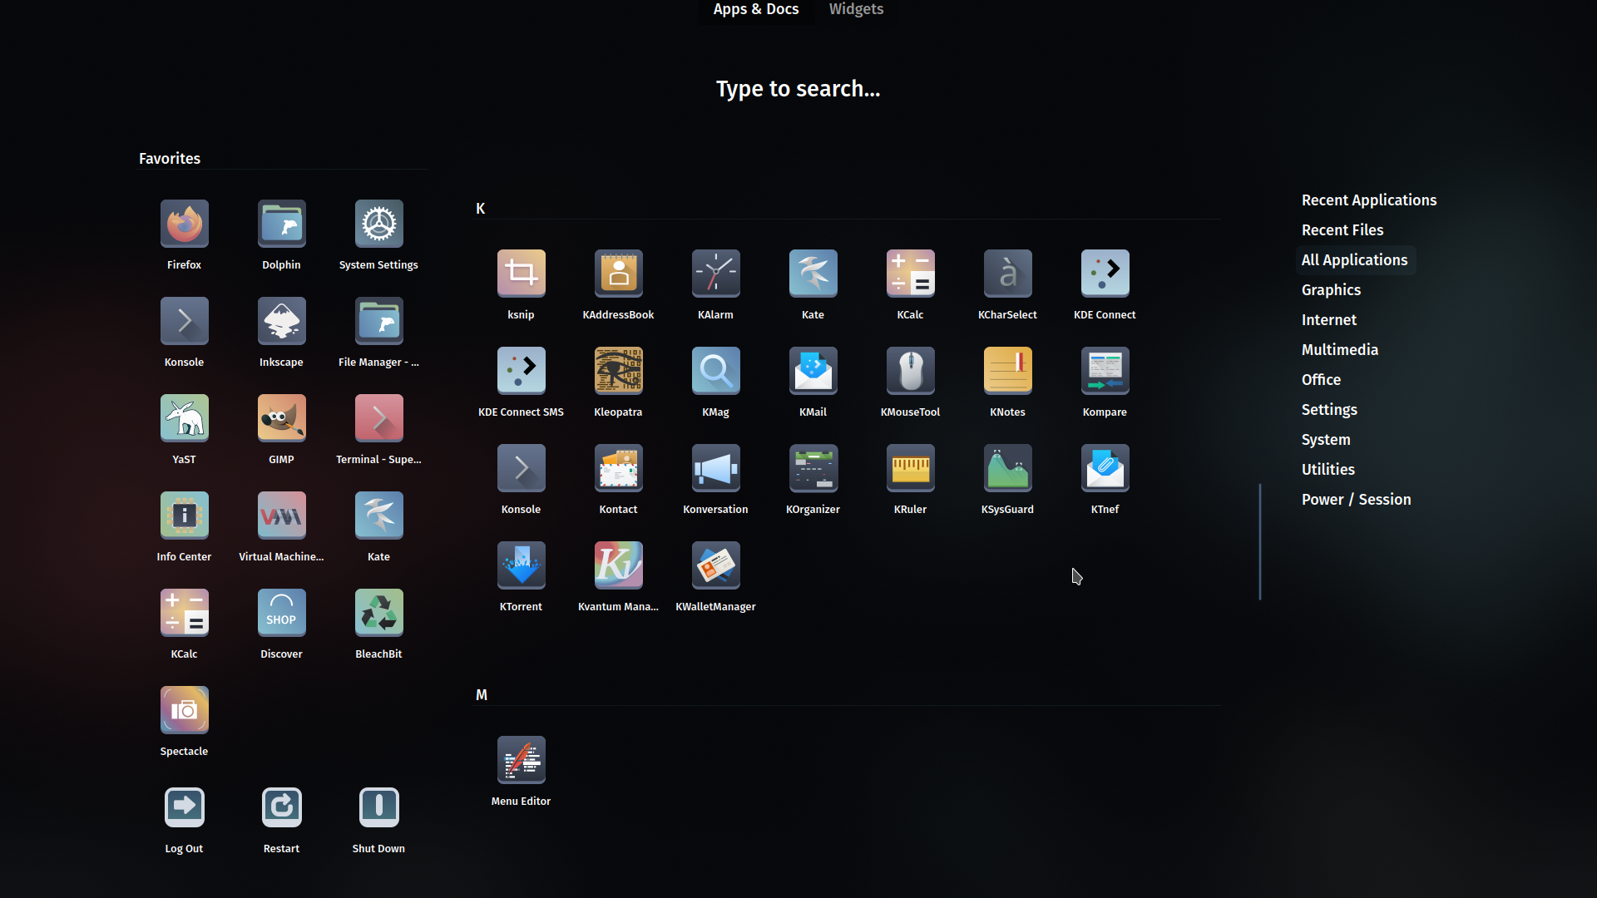The image size is (1597, 898).
Task: Switch to the Widgets tab
Action: click(856, 9)
